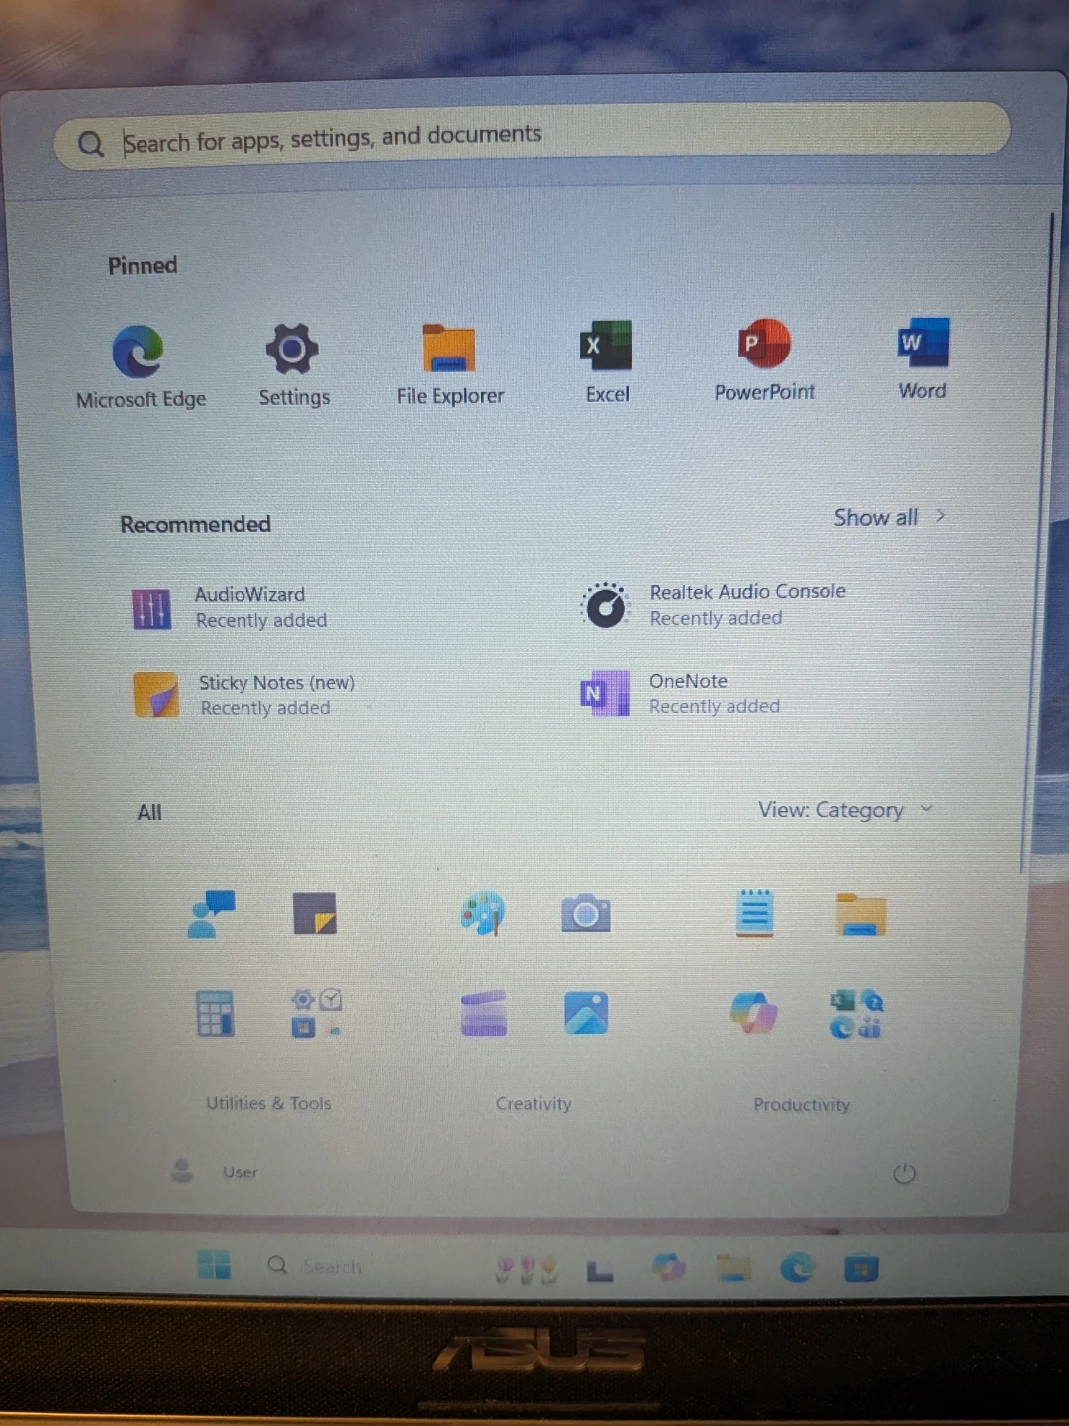Click the Productivity category label
Viewport: 1069px width, 1426px height.
tap(802, 1105)
